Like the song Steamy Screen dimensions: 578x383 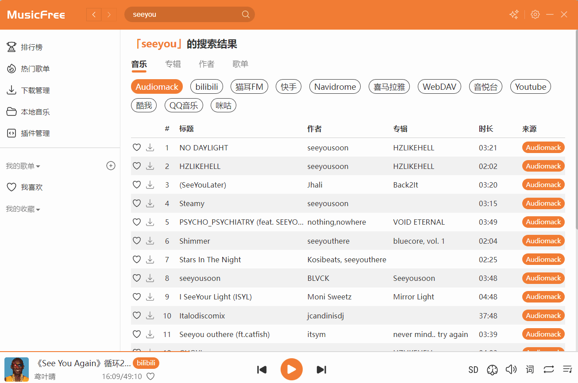(137, 203)
